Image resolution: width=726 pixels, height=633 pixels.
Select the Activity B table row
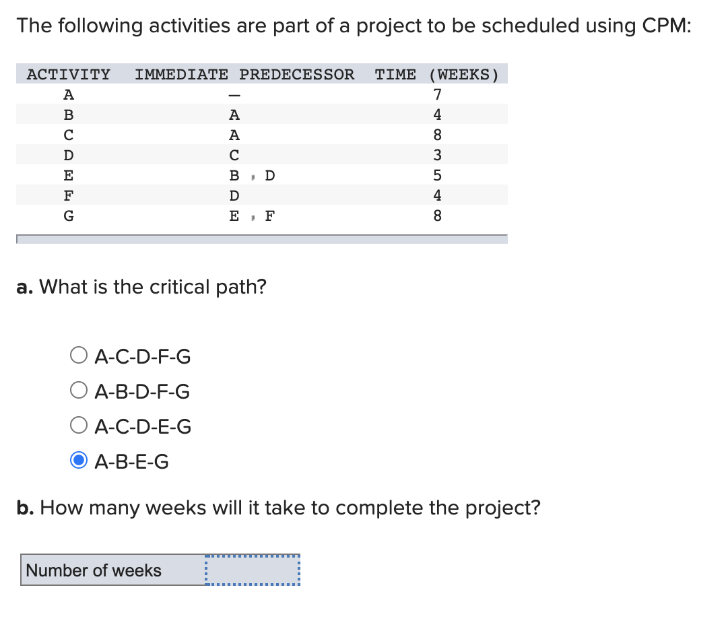pyautogui.click(x=261, y=114)
